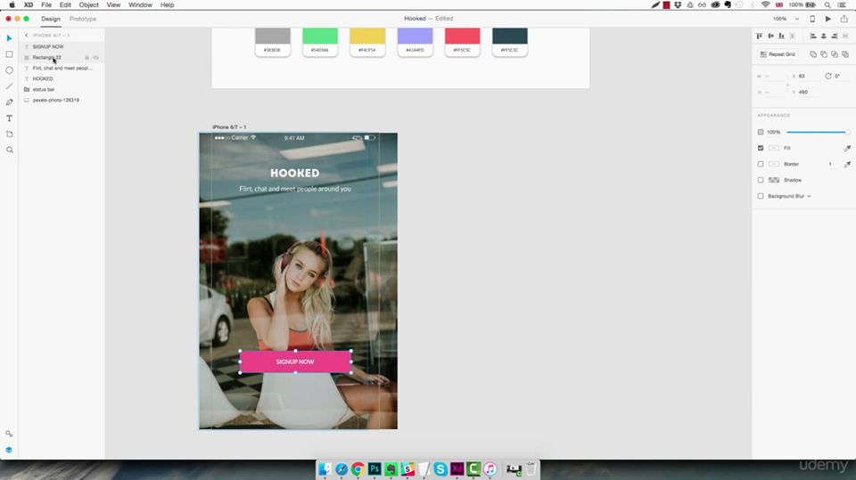Click the Repeat Grid button
This screenshot has width=856, height=480.
(x=778, y=54)
